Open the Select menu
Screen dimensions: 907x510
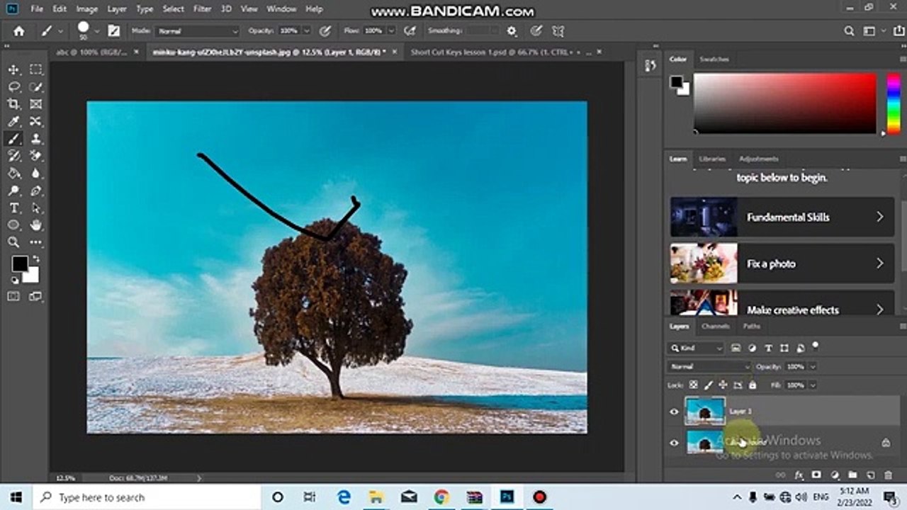[x=174, y=9]
